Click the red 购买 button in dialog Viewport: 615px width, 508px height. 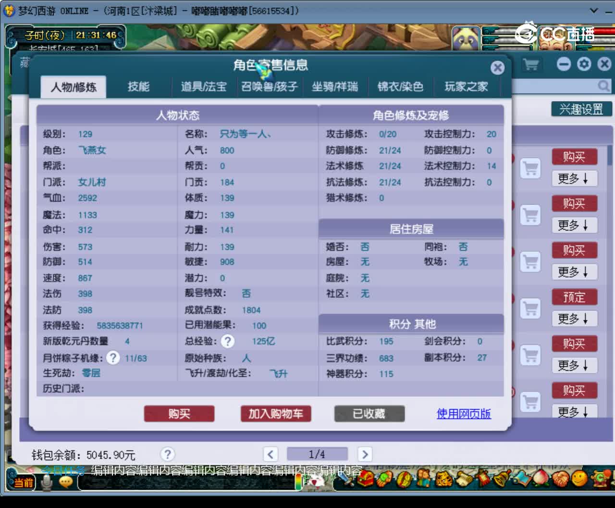[179, 414]
